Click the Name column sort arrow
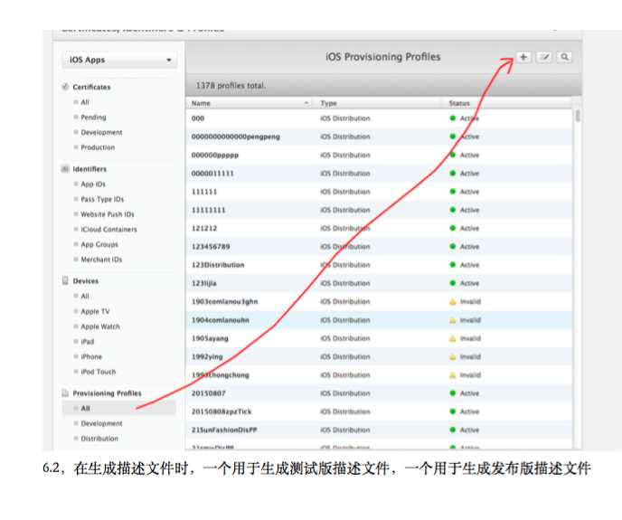The image size is (622, 520). pos(306,103)
